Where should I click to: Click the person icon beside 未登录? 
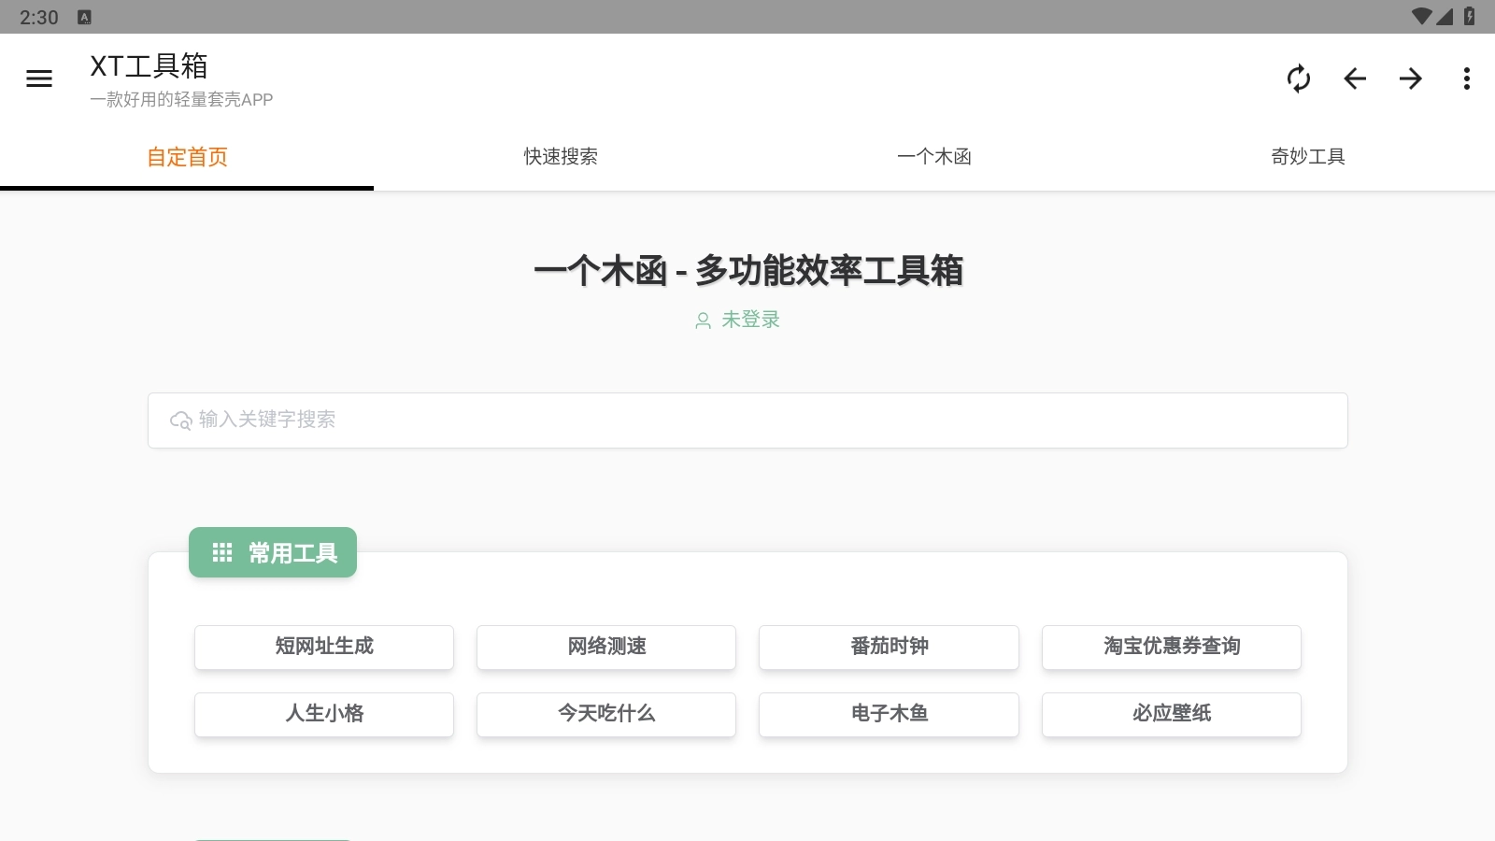point(702,321)
